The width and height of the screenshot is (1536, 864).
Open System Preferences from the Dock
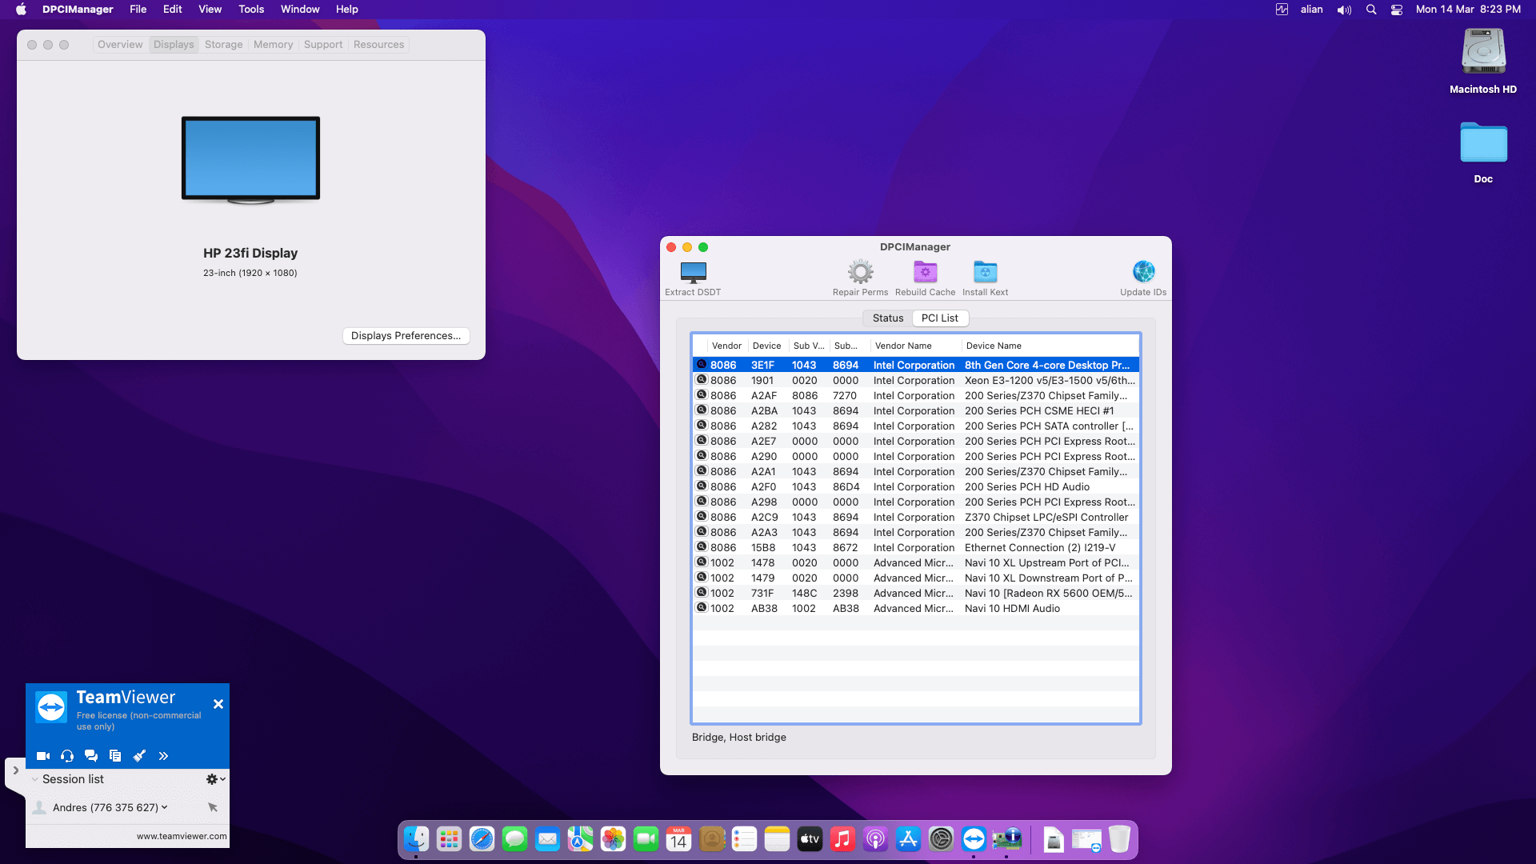[941, 839]
